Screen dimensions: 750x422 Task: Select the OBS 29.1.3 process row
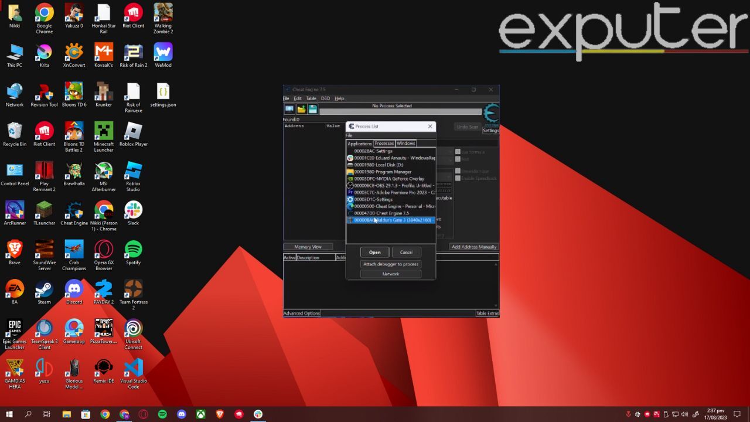pos(391,185)
